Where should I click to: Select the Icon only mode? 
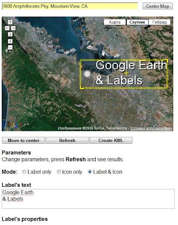[59, 172]
